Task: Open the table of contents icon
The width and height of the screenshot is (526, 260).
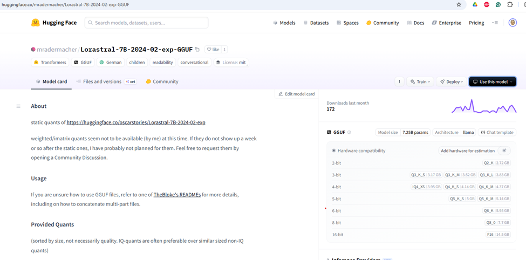Action: [x=18, y=106]
